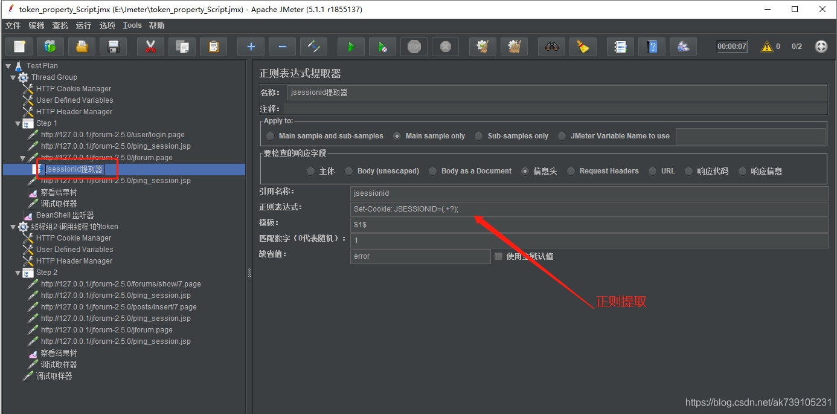Visit the CSDN blog watermark link
This screenshot has height=414, width=837.
pos(758,401)
